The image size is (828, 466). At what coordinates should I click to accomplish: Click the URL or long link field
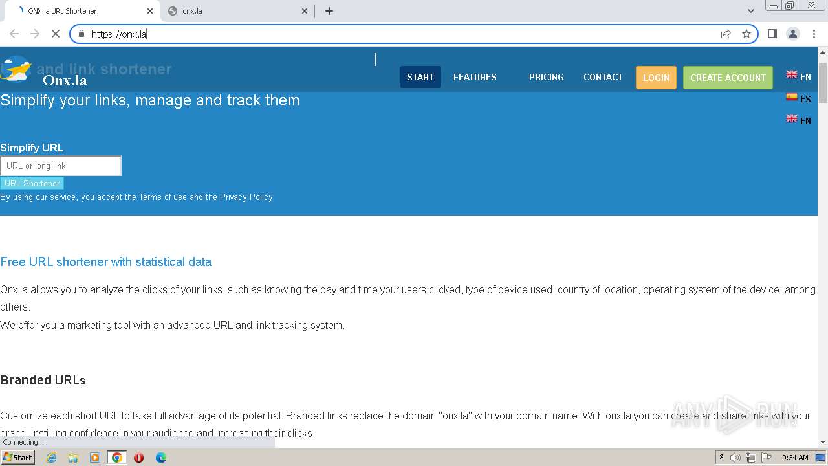point(61,166)
